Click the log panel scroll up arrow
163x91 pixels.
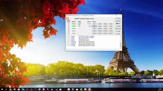(x=120, y=36)
